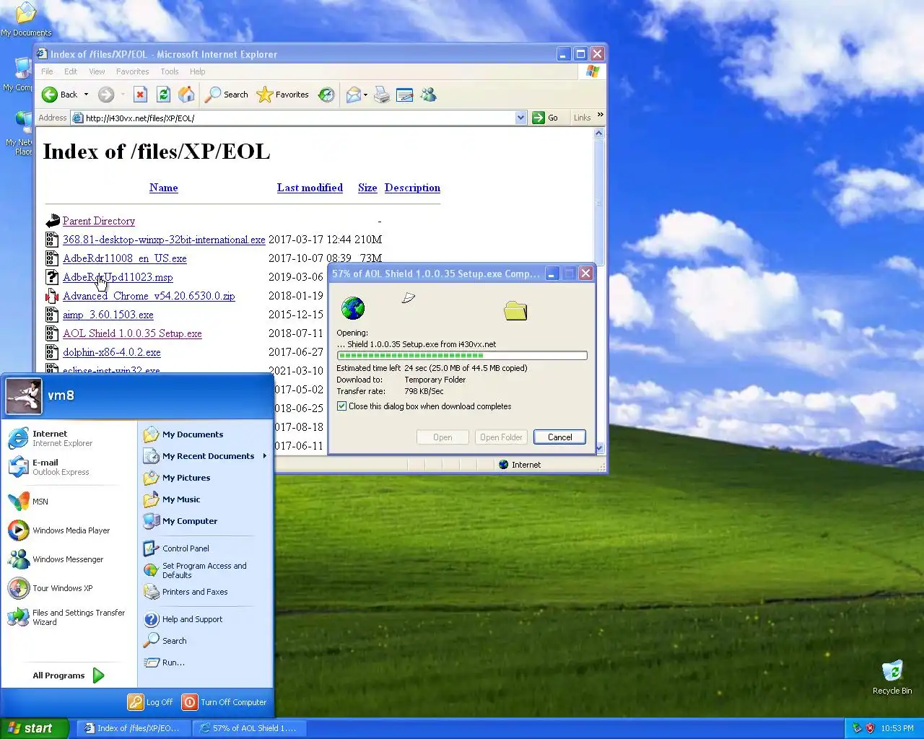Click the Log Off button
The height and width of the screenshot is (739, 924).
[x=151, y=702]
